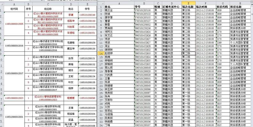The image size is (253, 127).
Task: Select column F header in the right sheet
Action: pos(206,3)
